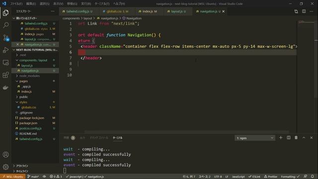Viewport: 318px width, 179px height.
Task: Open the Terminal menu
Action: (102, 3)
